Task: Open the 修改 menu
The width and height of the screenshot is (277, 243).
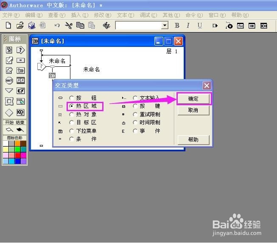Action: [x=103, y=15]
